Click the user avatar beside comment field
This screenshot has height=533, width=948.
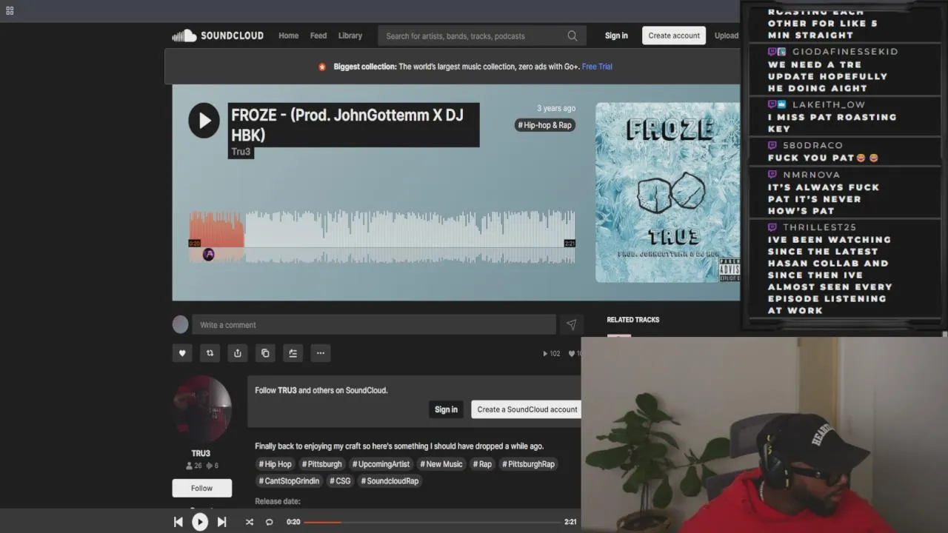[181, 324]
